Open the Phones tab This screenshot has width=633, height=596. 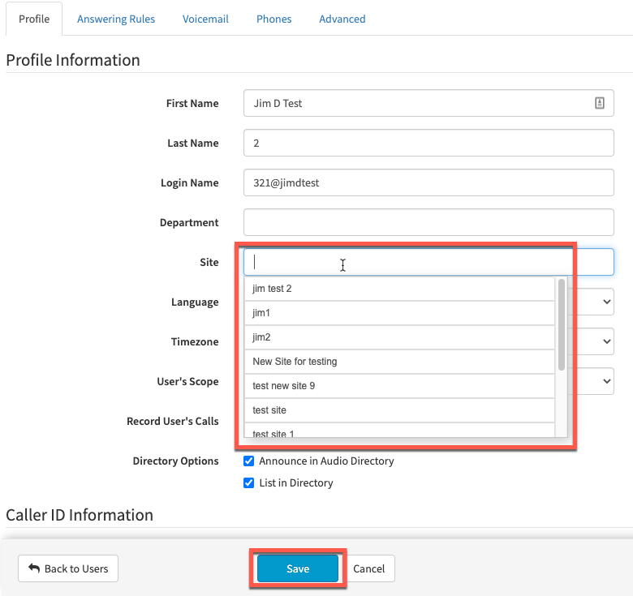click(x=273, y=19)
